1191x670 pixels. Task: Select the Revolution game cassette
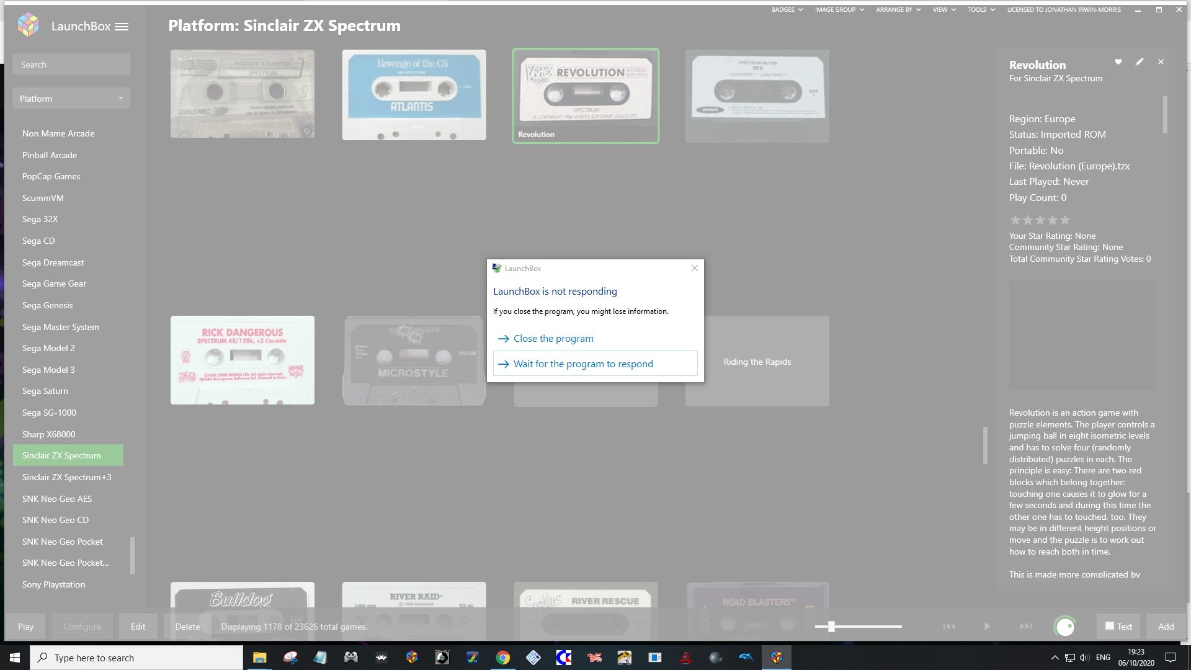pyautogui.click(x=586, y=96)
